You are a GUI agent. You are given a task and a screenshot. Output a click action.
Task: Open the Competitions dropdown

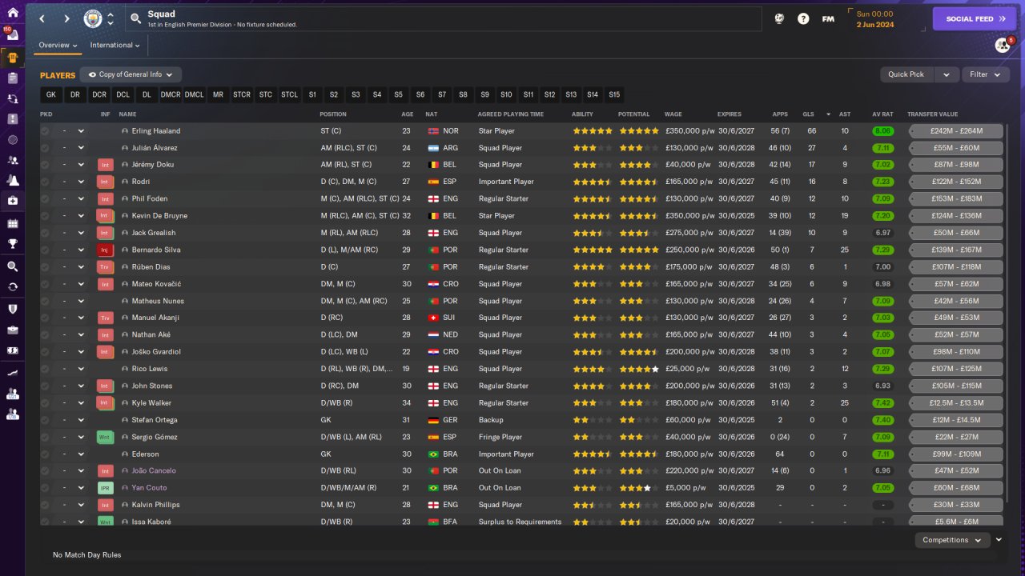(x=952, y=540)
